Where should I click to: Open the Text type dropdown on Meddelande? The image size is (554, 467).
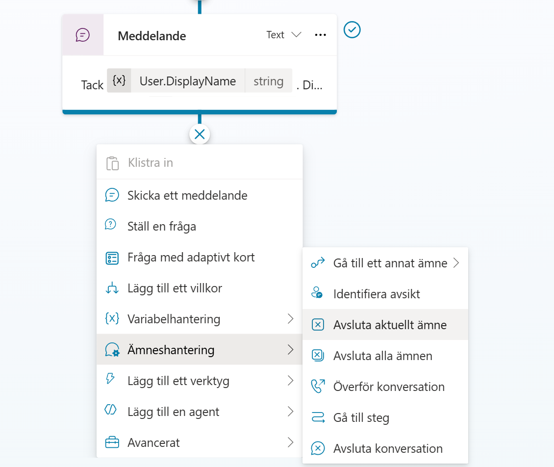click(284, 35)
